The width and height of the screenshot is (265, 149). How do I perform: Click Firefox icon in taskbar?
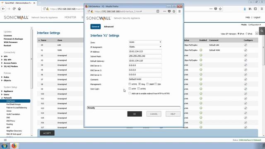click(x=14, y=146)
